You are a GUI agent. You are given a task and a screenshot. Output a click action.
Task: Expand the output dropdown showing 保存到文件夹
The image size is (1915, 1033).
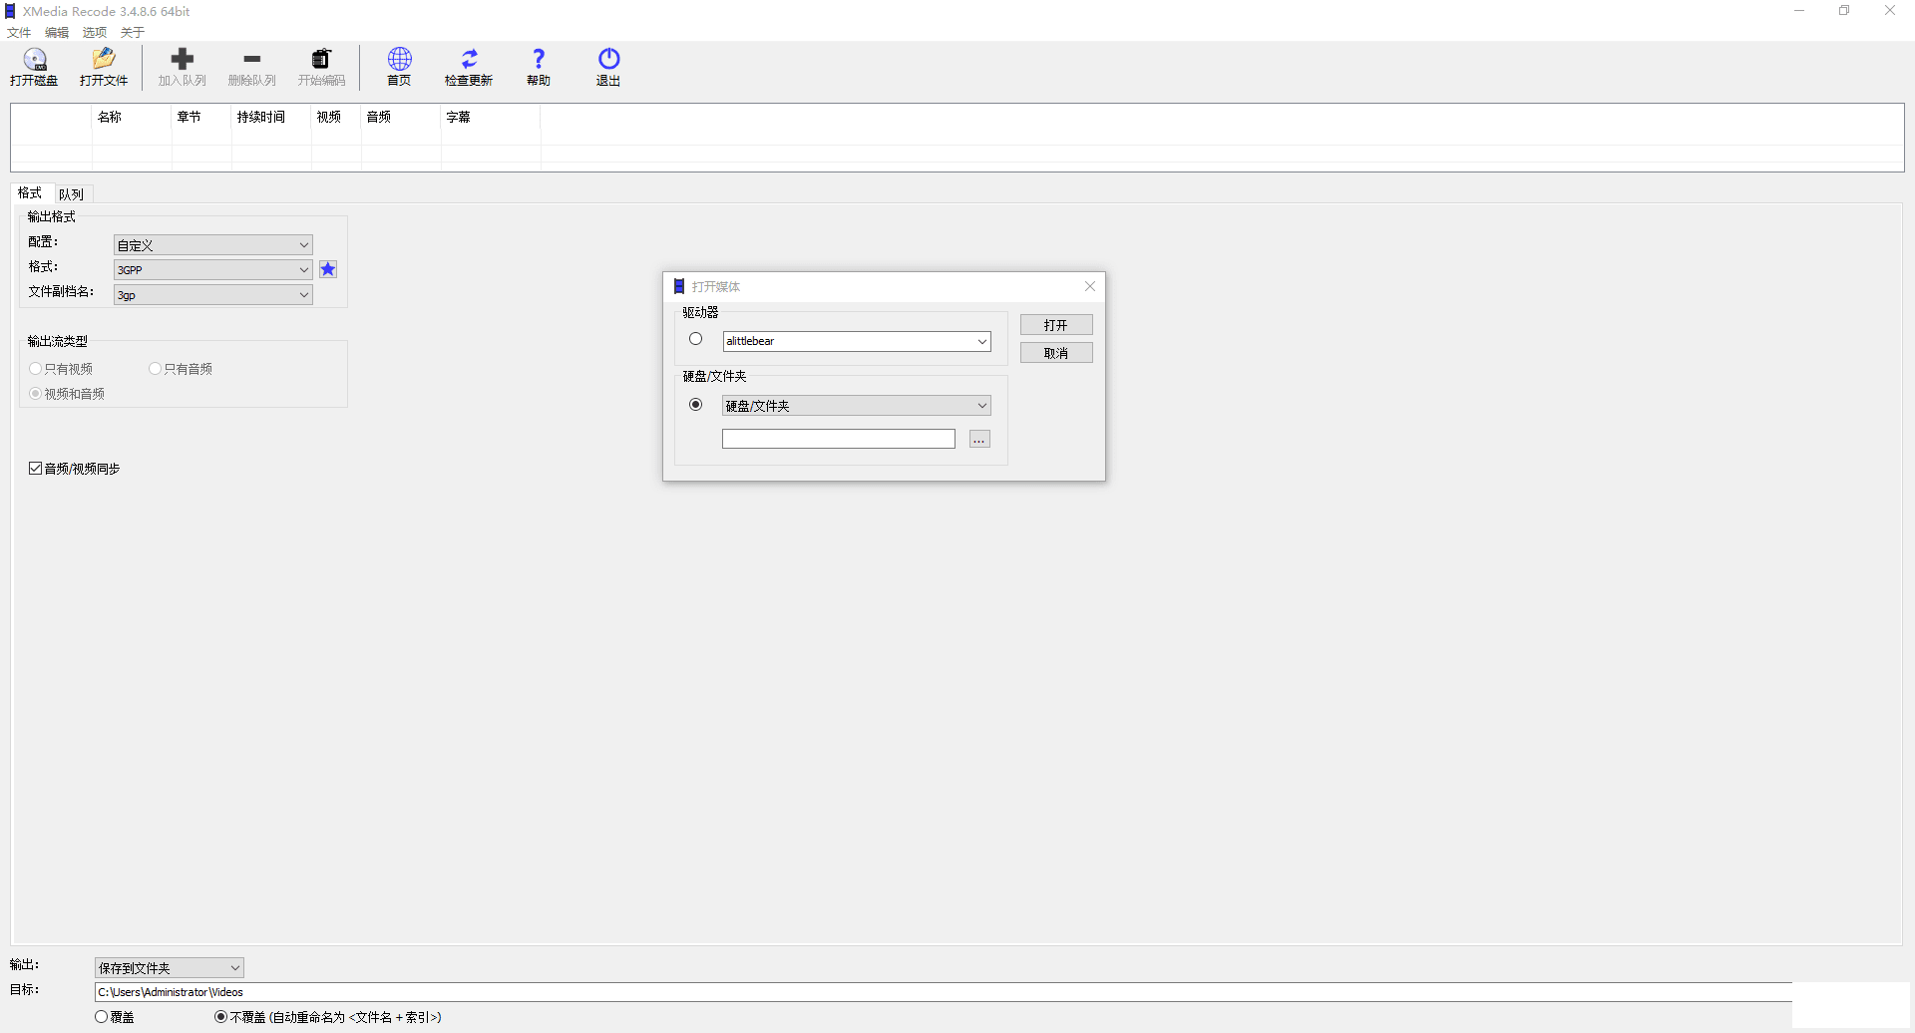[170, 968]
